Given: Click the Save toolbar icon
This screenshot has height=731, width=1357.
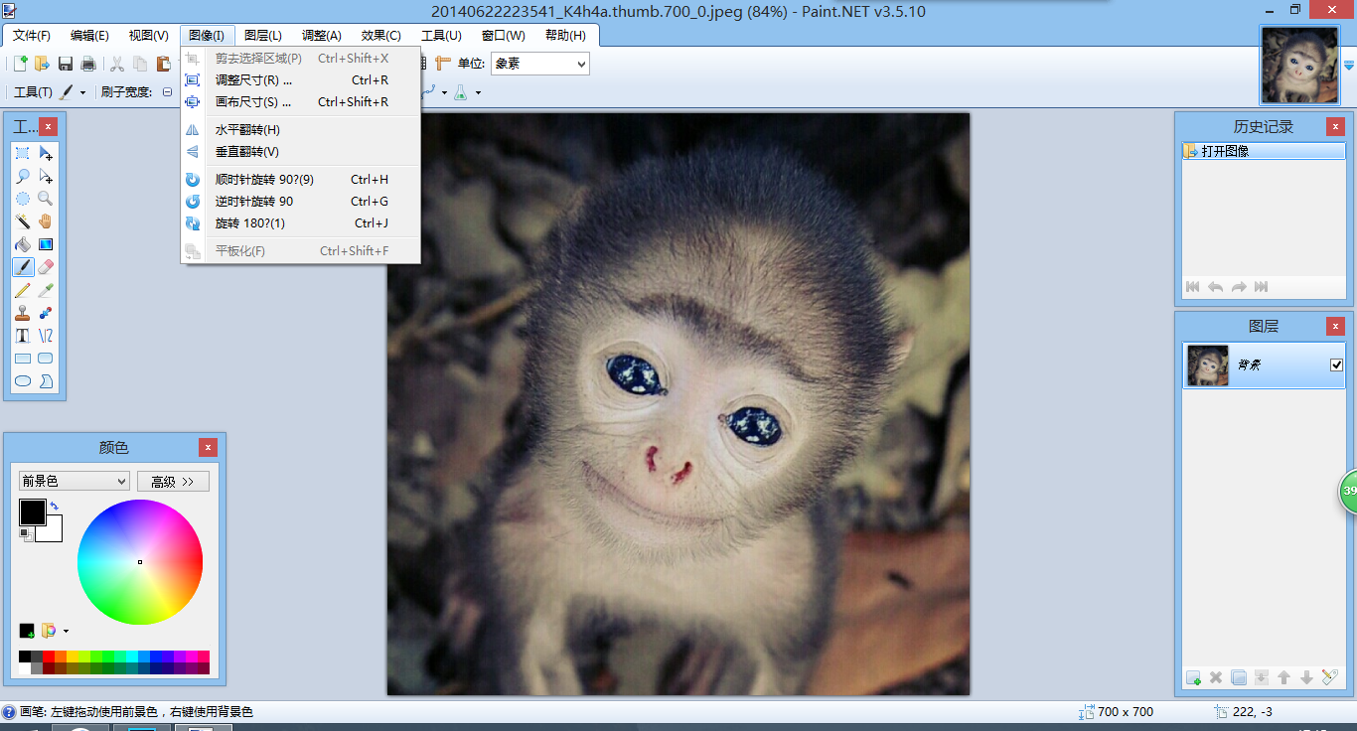Looking at the screenshot, I should [66, 64].
